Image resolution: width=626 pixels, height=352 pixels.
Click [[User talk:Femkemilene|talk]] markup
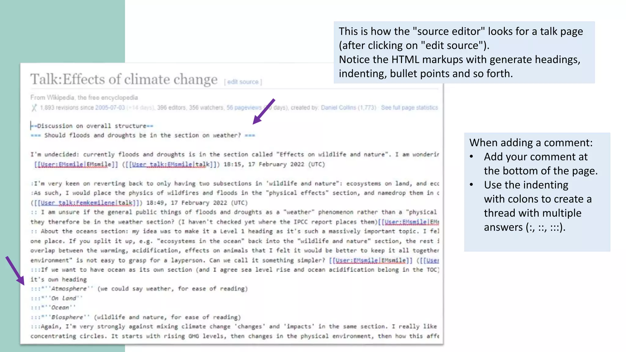coord(87,203)
